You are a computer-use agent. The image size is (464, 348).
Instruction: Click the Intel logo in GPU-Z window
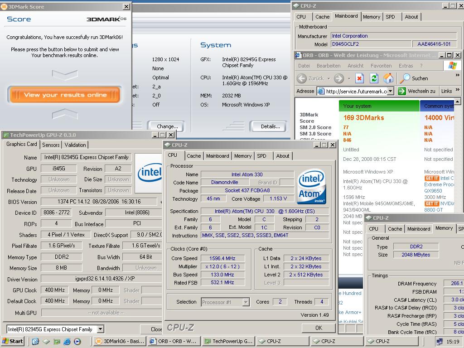click(x=150, y=173)
